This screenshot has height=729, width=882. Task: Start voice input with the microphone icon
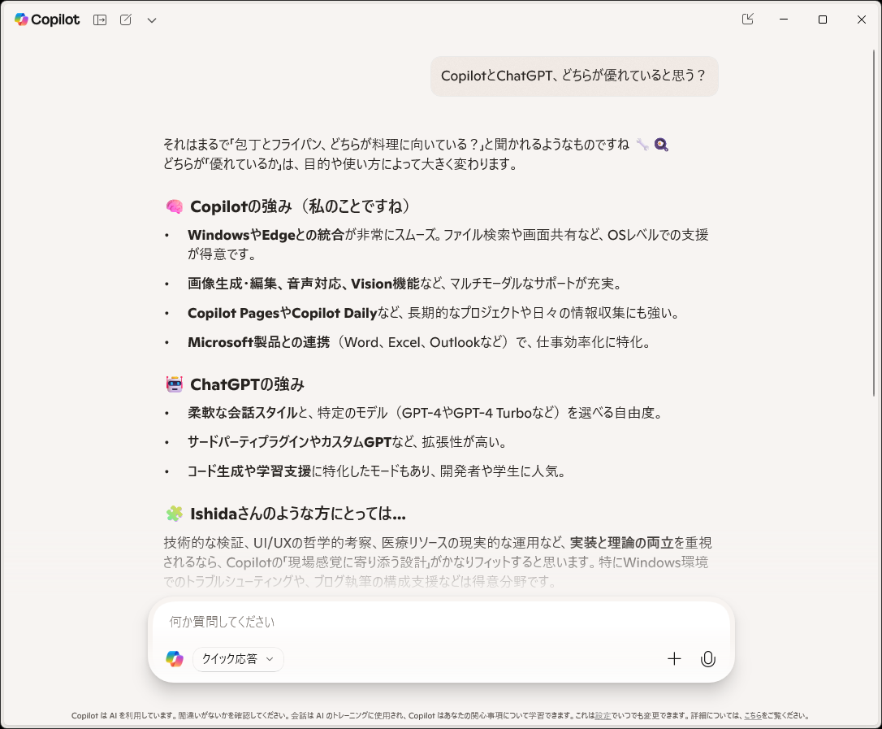[707, 659]
